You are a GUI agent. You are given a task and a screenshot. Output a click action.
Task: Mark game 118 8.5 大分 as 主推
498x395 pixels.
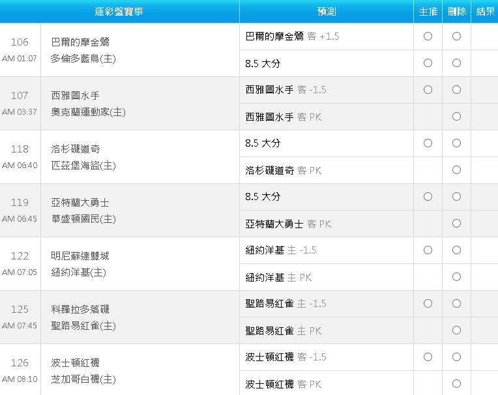[x=428, y=143]
